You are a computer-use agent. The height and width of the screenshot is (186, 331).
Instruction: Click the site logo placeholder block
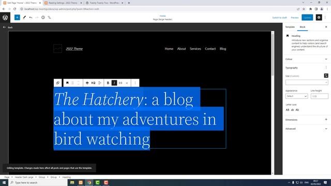(57, 49)
